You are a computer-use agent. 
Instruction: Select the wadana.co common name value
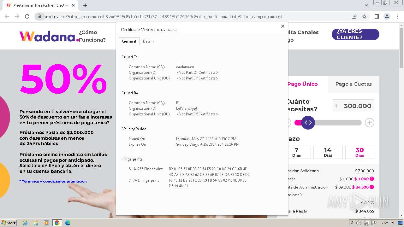[185, 67]
